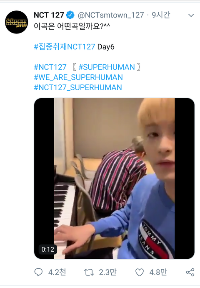Viewport: 200px width, 288px height.
Task: Open the #NCT127_SUPERHUMAN hashtag
Action: [78, 87]
